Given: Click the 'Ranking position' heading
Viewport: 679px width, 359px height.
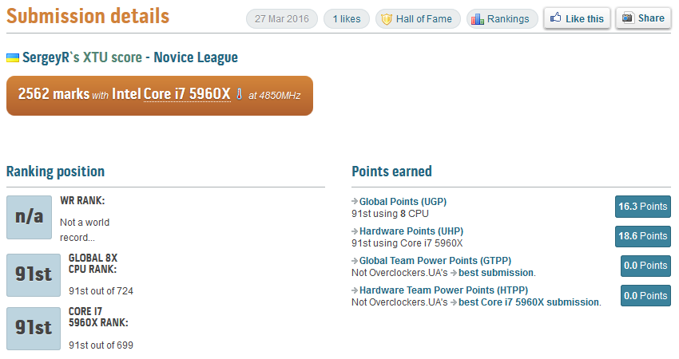Looking at the screenshot, I should pyautogui.click(x=55, y=172).
